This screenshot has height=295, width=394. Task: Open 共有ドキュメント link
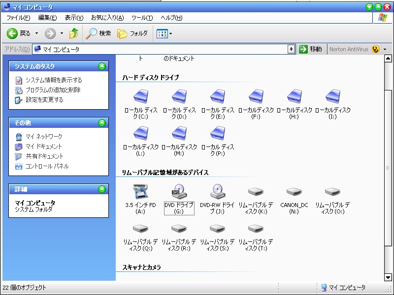[x=44, y=156]
